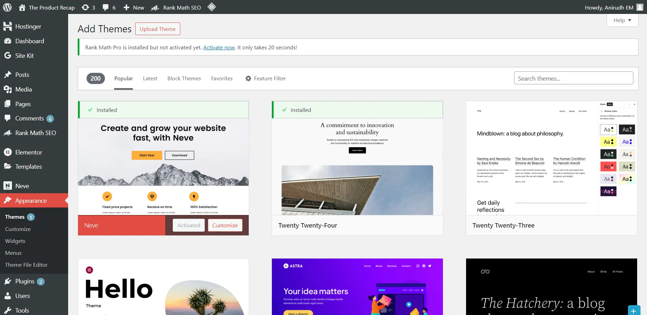The width and height of the screenshot is (647, 315).
Task: Click the Activated button on Neve
Action: pos(189,225)
